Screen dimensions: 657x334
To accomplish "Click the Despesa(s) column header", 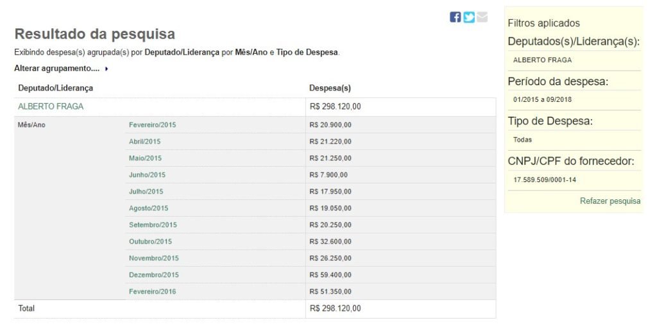I will click(330, 88).
